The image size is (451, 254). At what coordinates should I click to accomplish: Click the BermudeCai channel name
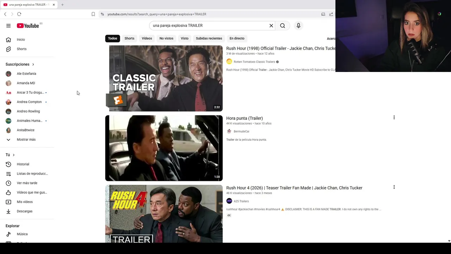click(241, 132)
